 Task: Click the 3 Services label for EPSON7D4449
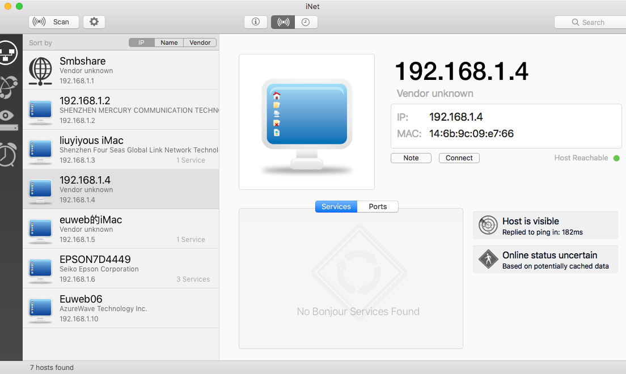[x=193, y=279]
